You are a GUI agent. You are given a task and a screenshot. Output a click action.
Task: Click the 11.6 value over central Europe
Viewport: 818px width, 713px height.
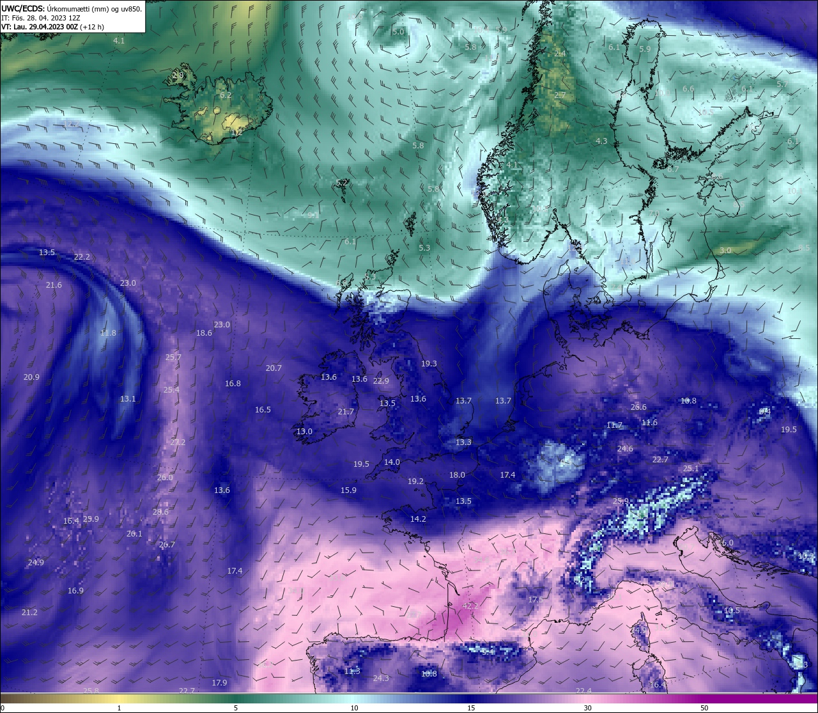649,422
